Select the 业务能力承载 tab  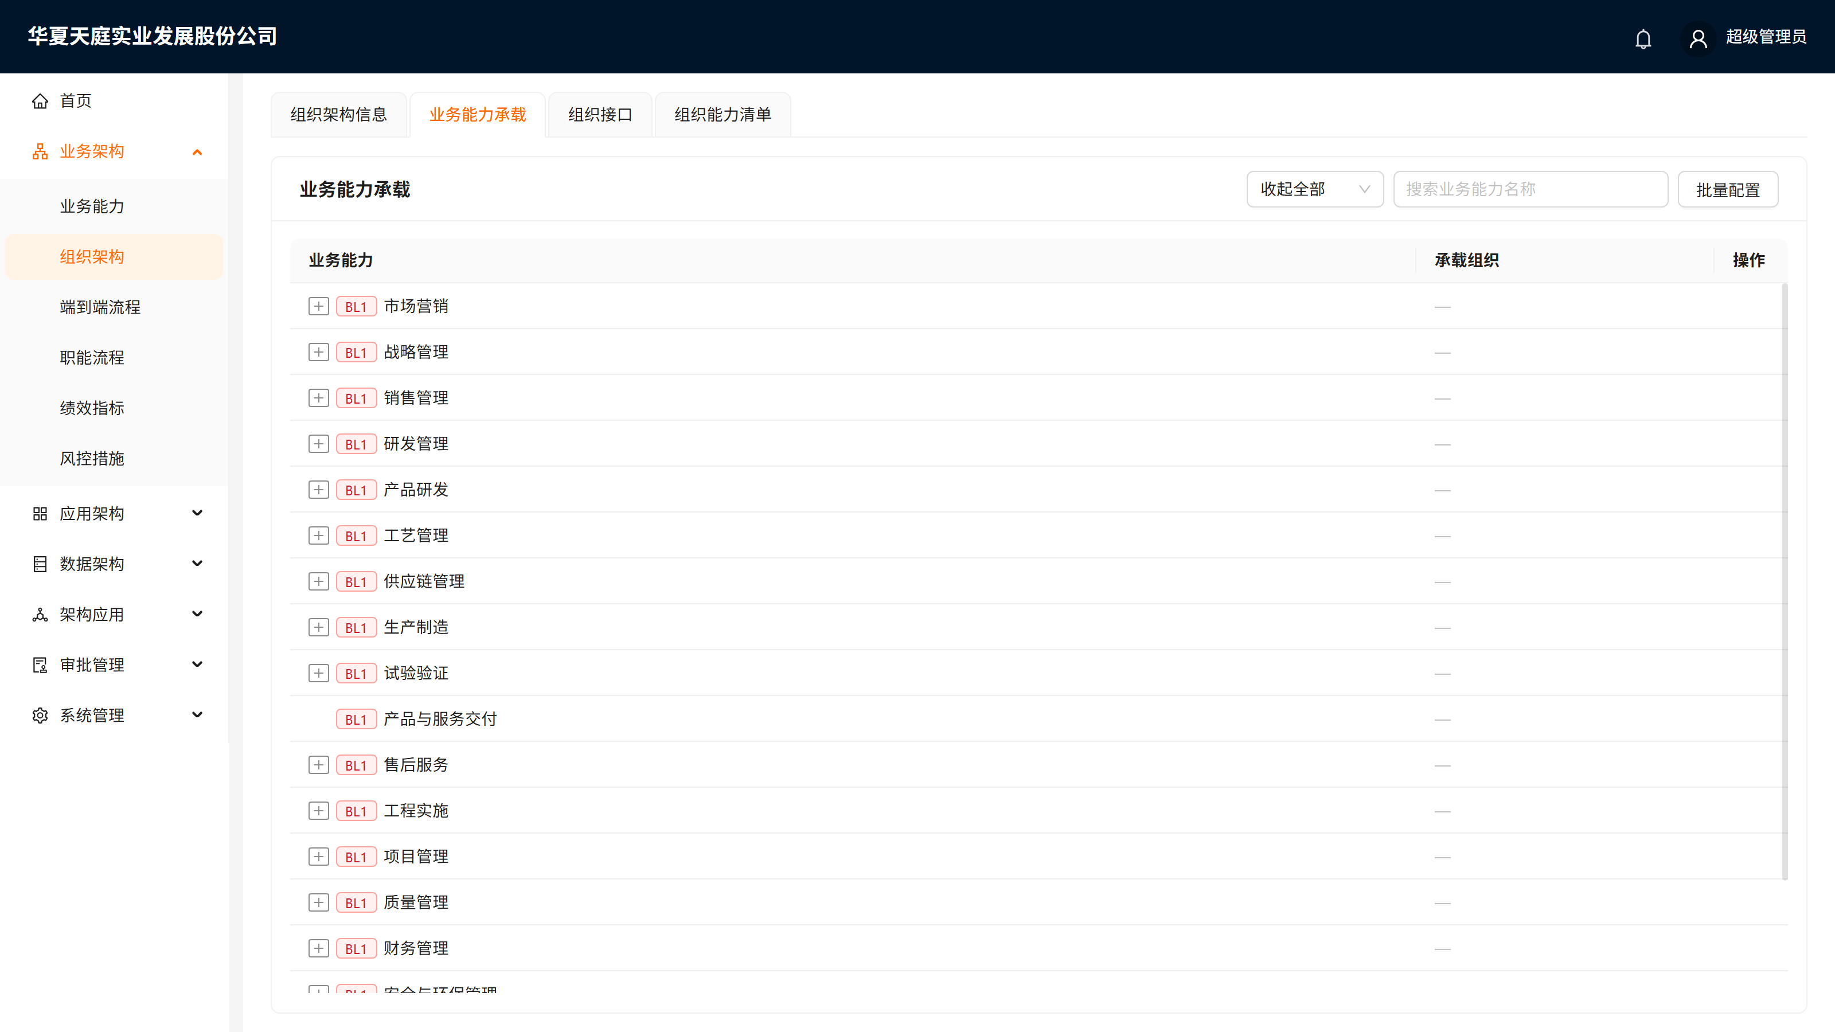(x=477, y=115)
